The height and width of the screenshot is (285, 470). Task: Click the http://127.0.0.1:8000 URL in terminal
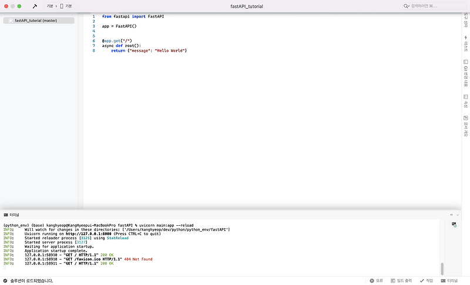89,234
